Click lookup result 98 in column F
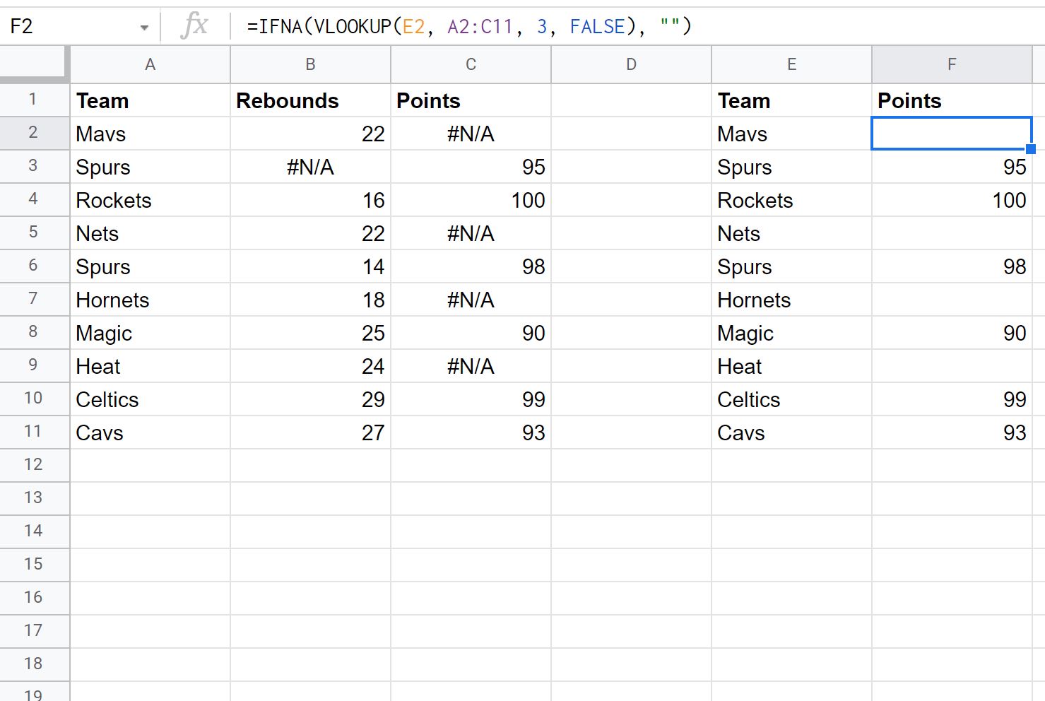This screenshot has height=701, width=1045. 1015,267
